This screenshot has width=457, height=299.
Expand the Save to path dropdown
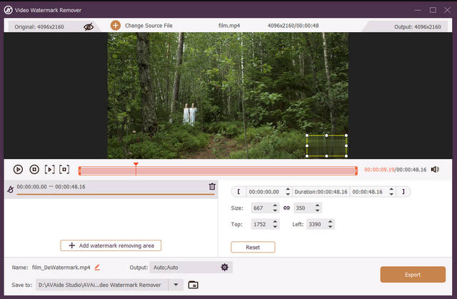(176, 285)
